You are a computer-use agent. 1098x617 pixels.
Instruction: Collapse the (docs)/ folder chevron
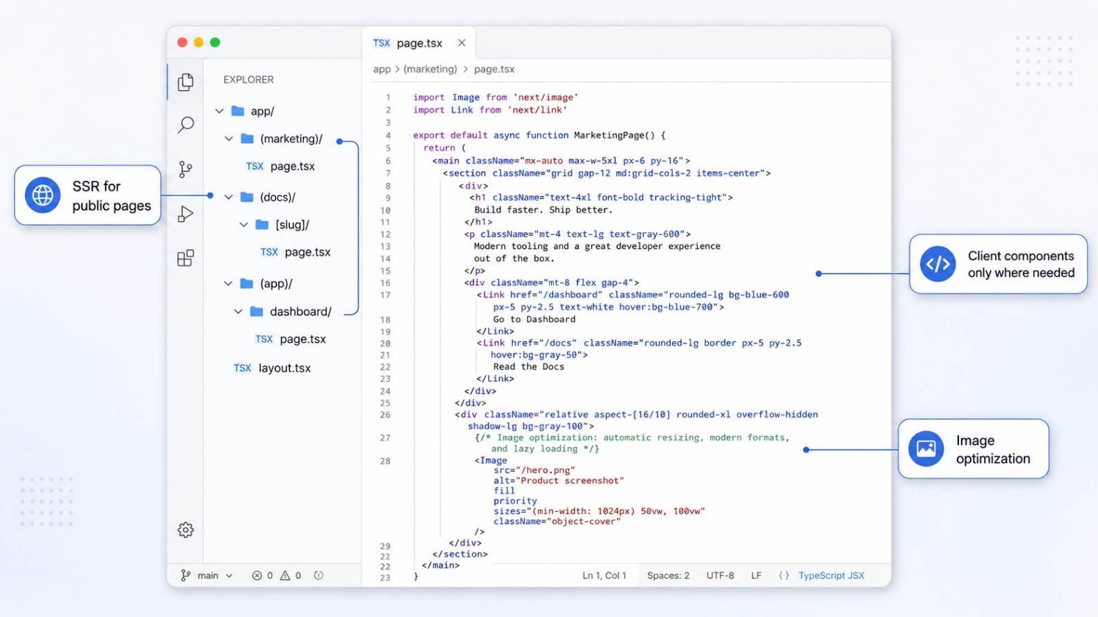click(x=229, y=197)
